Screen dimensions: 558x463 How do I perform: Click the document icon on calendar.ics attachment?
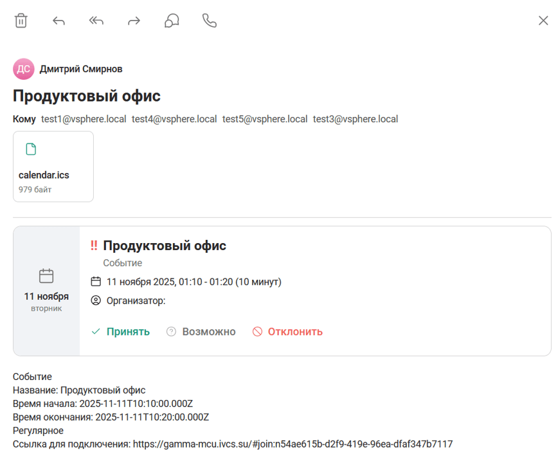30,149
